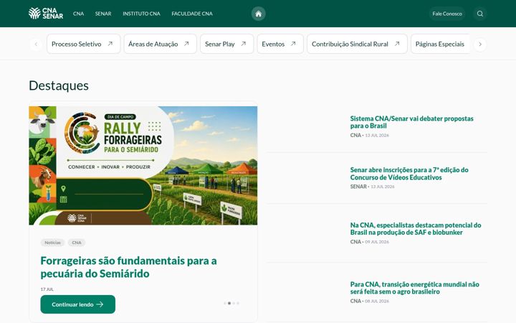This screenshot has height=323, width=516.
Task: Open the headline Forrageiras são fundamentais para a pecuária
Action: coord(129,267)
